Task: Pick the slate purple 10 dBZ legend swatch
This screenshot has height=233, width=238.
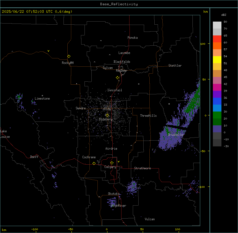Action: [x=217, y=129]
